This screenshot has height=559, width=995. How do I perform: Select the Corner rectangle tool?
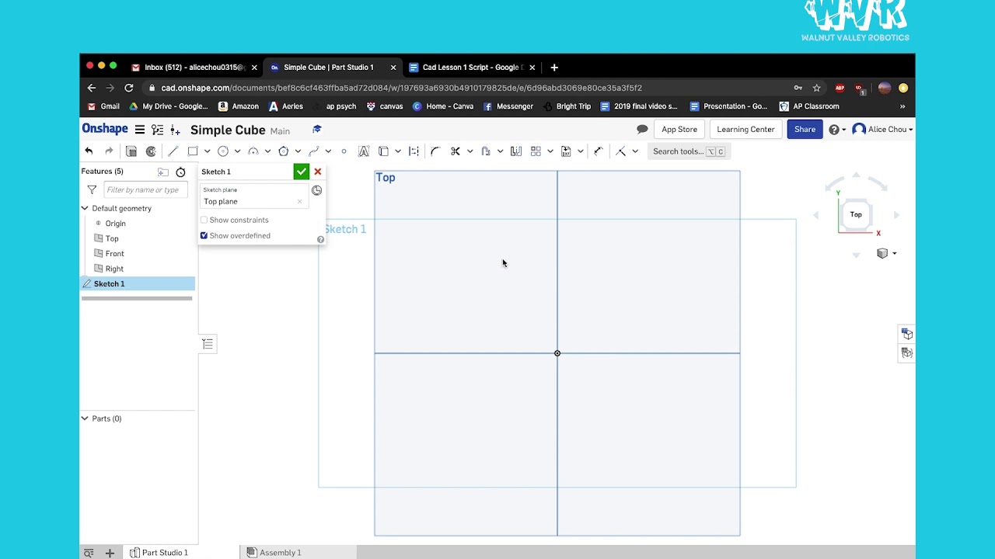[x=193, y=151]
